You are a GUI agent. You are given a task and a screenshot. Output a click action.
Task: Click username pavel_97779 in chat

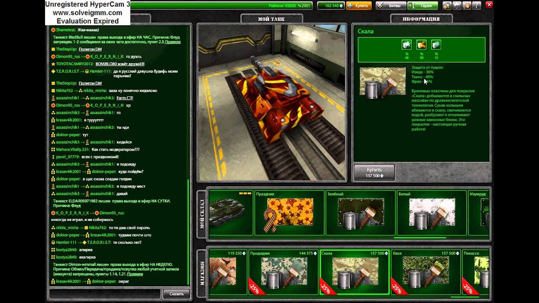[x=68, y=157]
